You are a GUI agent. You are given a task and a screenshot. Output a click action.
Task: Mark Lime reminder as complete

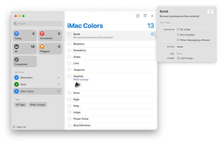click(x=69, y=63)
